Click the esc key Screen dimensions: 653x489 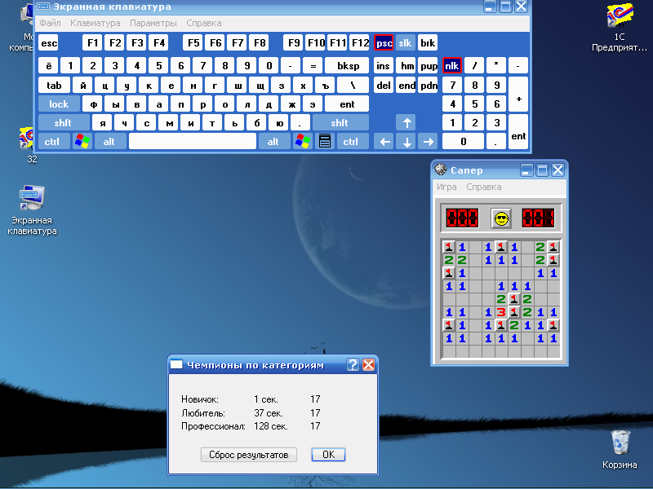tap(49, 43)
